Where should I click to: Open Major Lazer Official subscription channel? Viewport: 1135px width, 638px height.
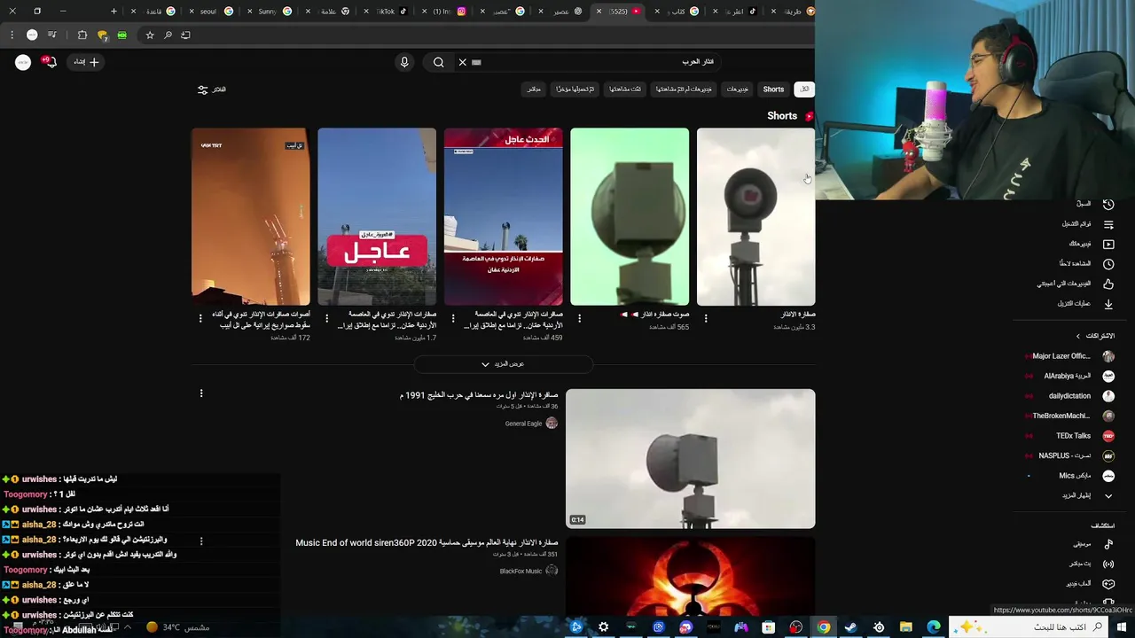[1069, 356]
